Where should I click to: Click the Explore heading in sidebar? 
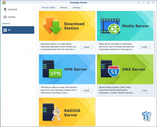tap(6, 23)
